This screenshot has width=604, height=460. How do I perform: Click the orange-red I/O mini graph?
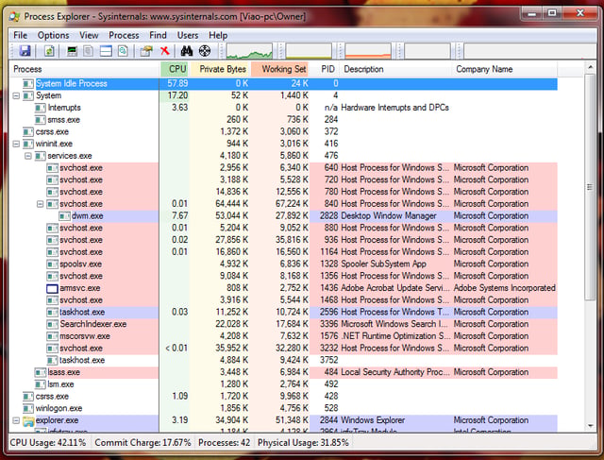pyautogui.click(x=368, y=51)
